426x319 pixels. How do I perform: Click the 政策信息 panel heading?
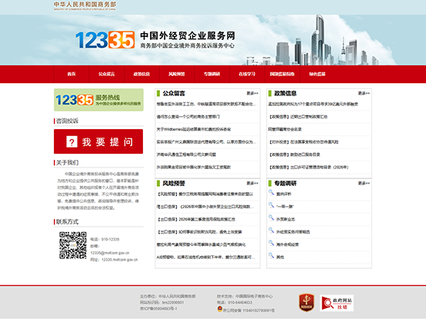point(285,93)
